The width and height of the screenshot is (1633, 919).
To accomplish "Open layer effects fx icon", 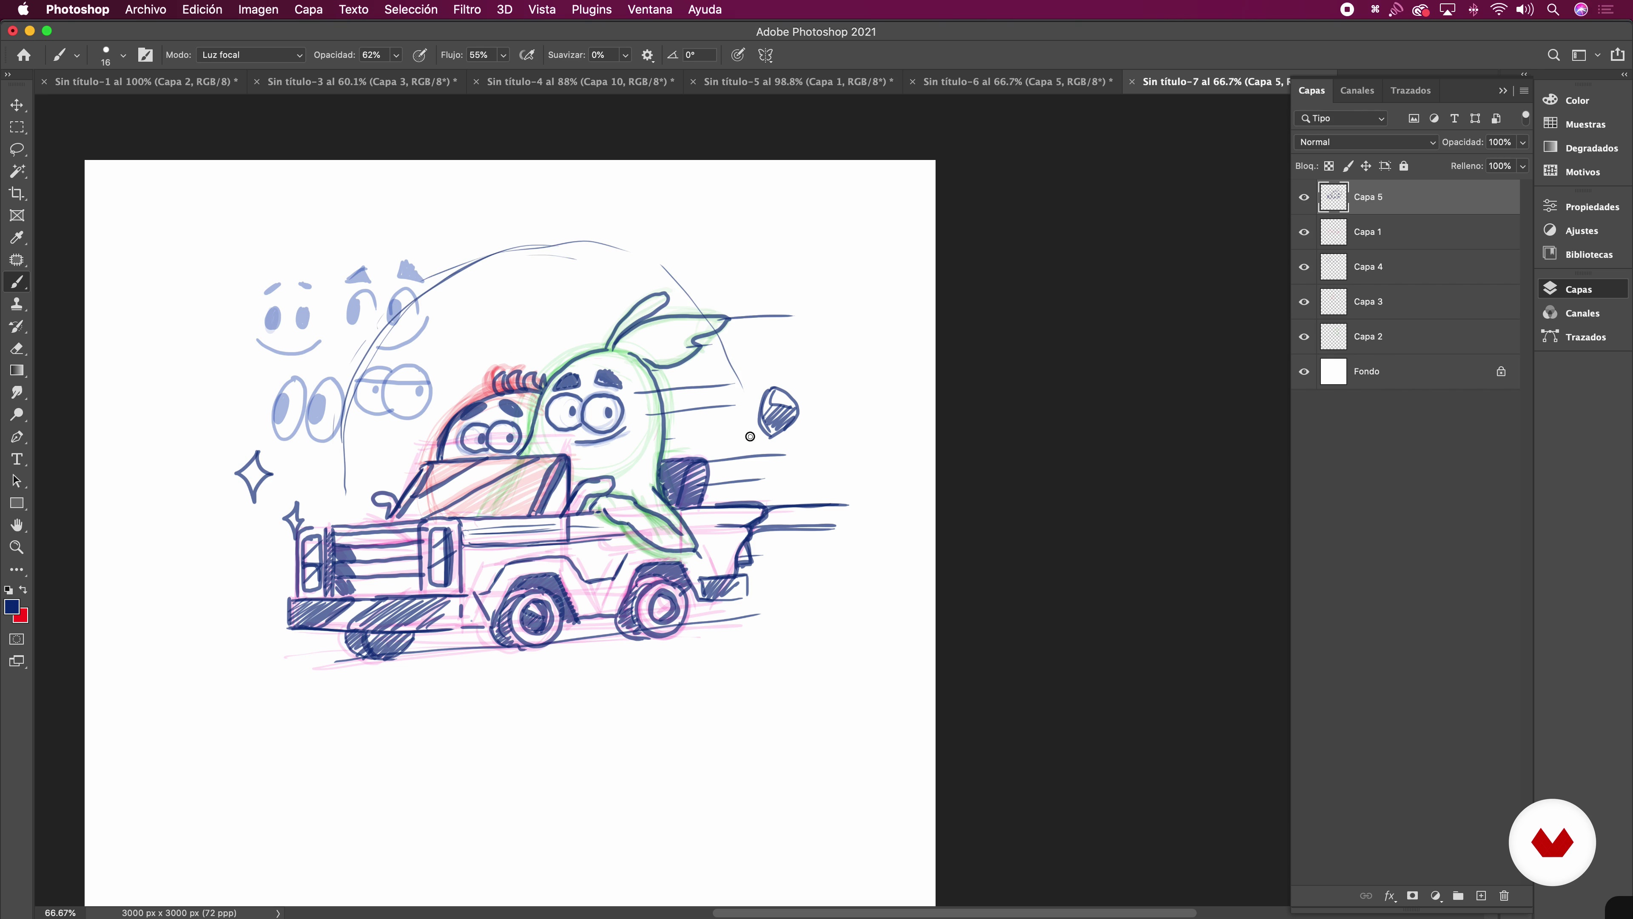I will pyautogui.click(x=1390, y=896).
